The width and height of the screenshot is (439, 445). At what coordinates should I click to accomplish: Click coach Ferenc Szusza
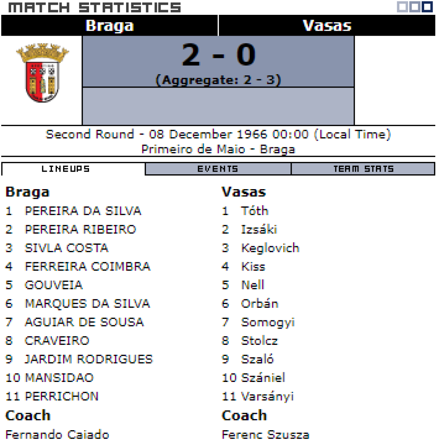pos(265,434)
